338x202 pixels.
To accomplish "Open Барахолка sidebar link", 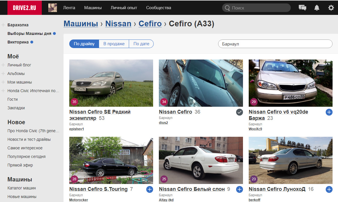I will (x=18, y=25).
